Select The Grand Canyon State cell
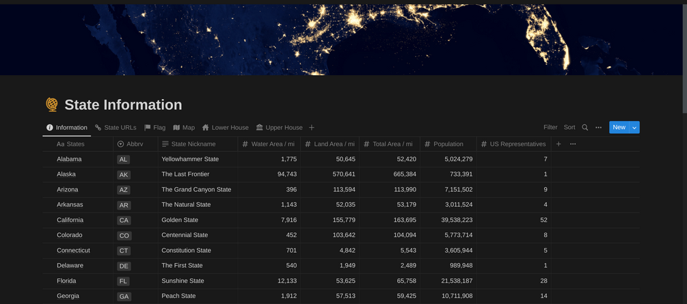This screenshot has height=304, width=687. tap(198, 190)
